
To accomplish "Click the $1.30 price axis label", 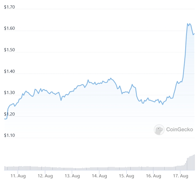I will pos(9,93).
